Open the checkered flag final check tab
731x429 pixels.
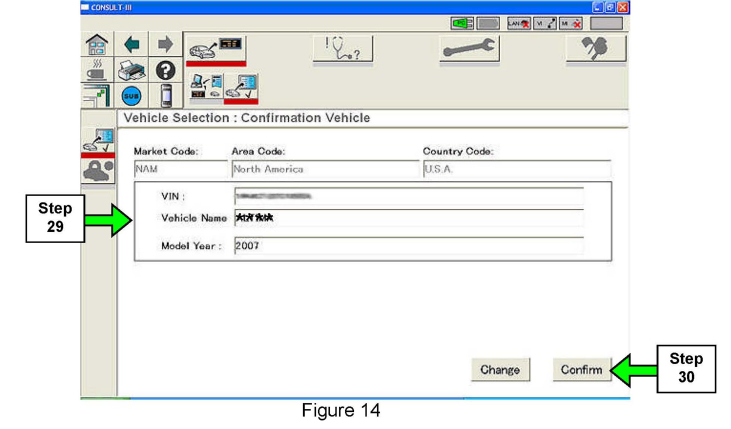[596, 49]
